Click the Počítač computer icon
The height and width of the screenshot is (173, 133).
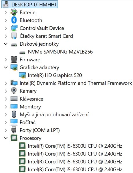14,122
